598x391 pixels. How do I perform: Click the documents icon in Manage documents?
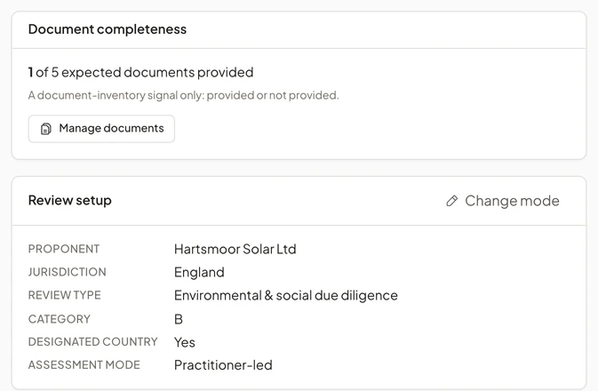tap(46, 129)
